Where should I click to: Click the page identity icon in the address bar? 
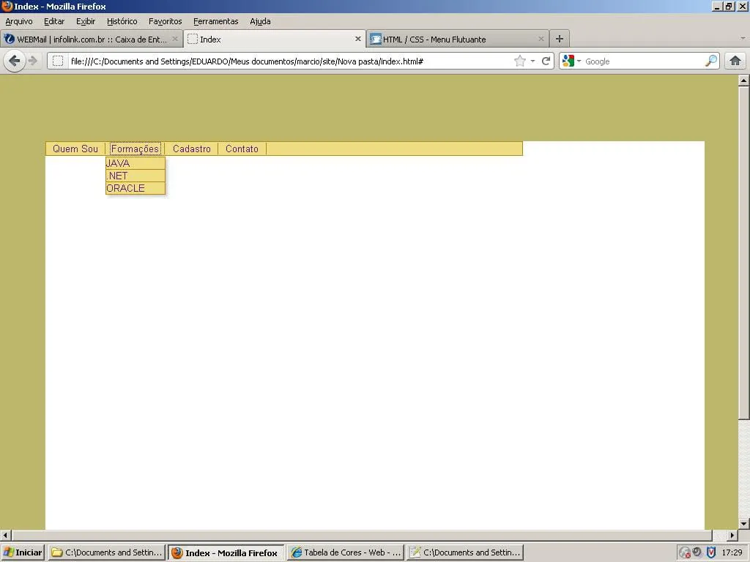tap(58, 61)
